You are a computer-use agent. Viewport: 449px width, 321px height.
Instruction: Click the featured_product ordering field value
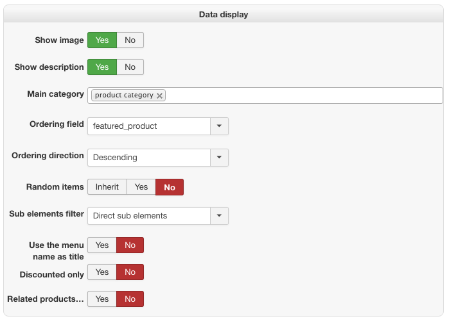[149, 126]
